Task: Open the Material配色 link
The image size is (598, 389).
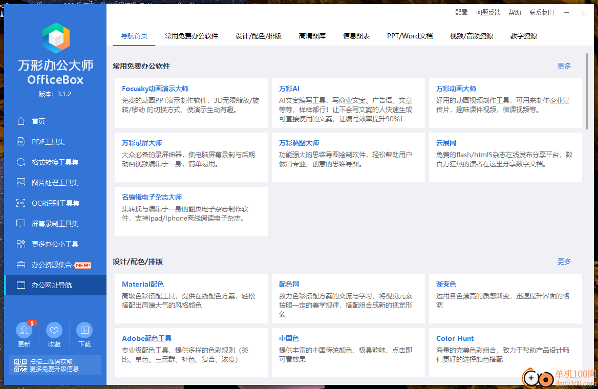Action: click(x=143, y=284)
